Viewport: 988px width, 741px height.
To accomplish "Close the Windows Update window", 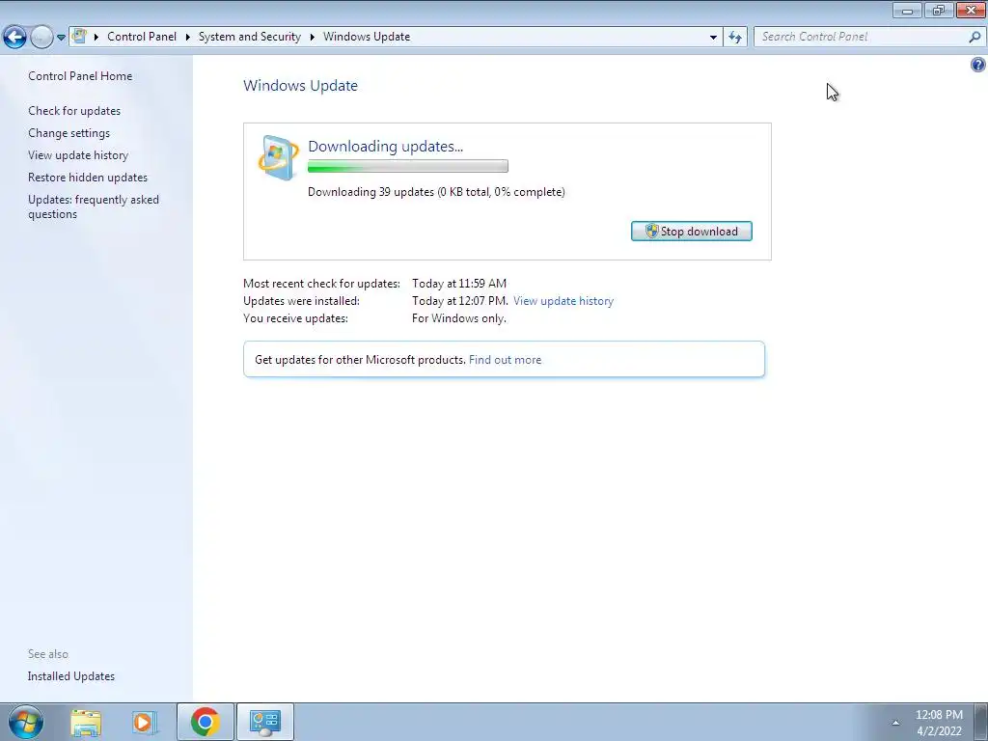I will point(971,10).
